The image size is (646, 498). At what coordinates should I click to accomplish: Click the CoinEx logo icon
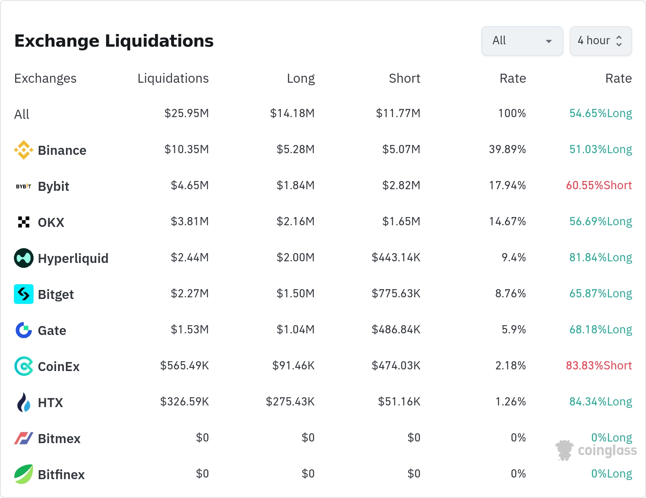point(24,366)
